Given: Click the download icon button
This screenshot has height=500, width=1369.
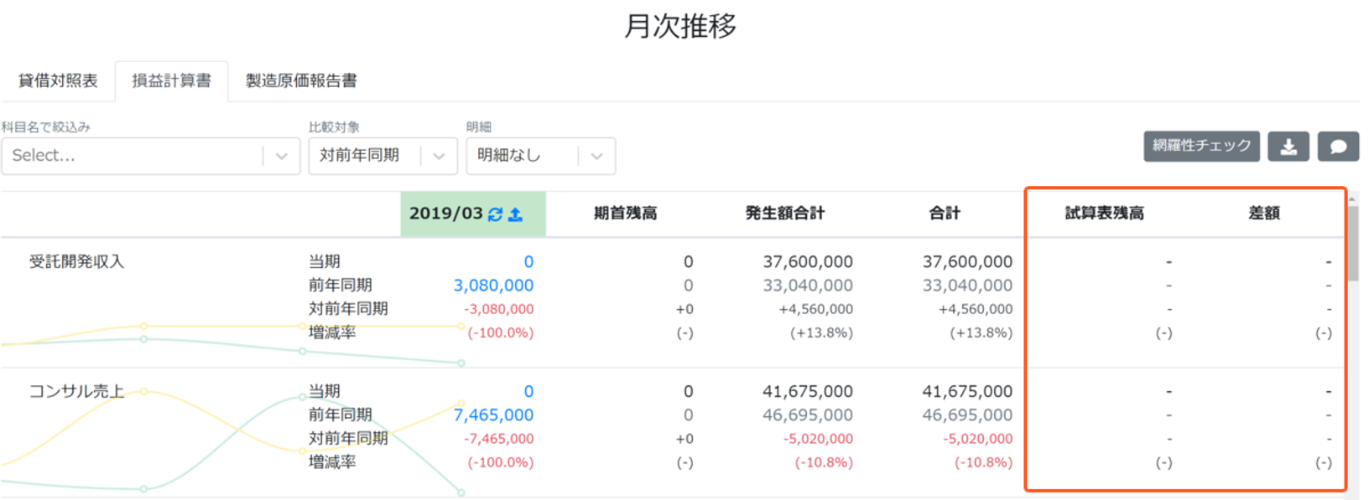Looking at the screenshot, I should click(1288, 147).
